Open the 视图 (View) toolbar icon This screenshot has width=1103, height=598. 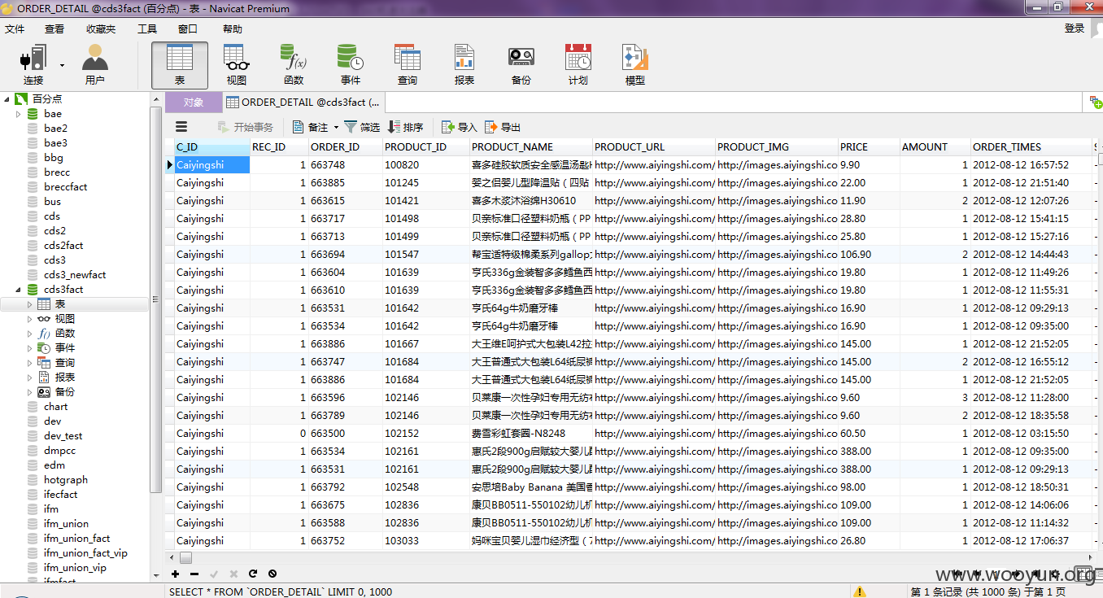[237, 65]
